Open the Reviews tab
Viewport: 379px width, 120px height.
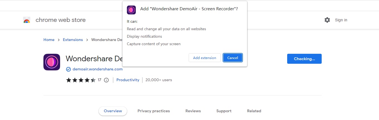193,111
